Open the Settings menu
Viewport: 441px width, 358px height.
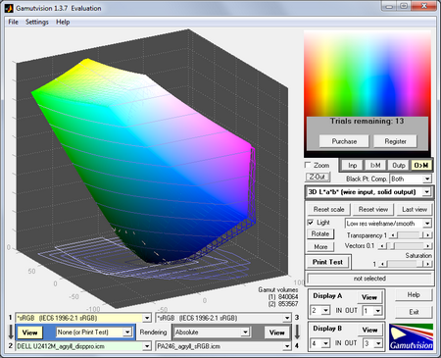[x=37, y=22]
